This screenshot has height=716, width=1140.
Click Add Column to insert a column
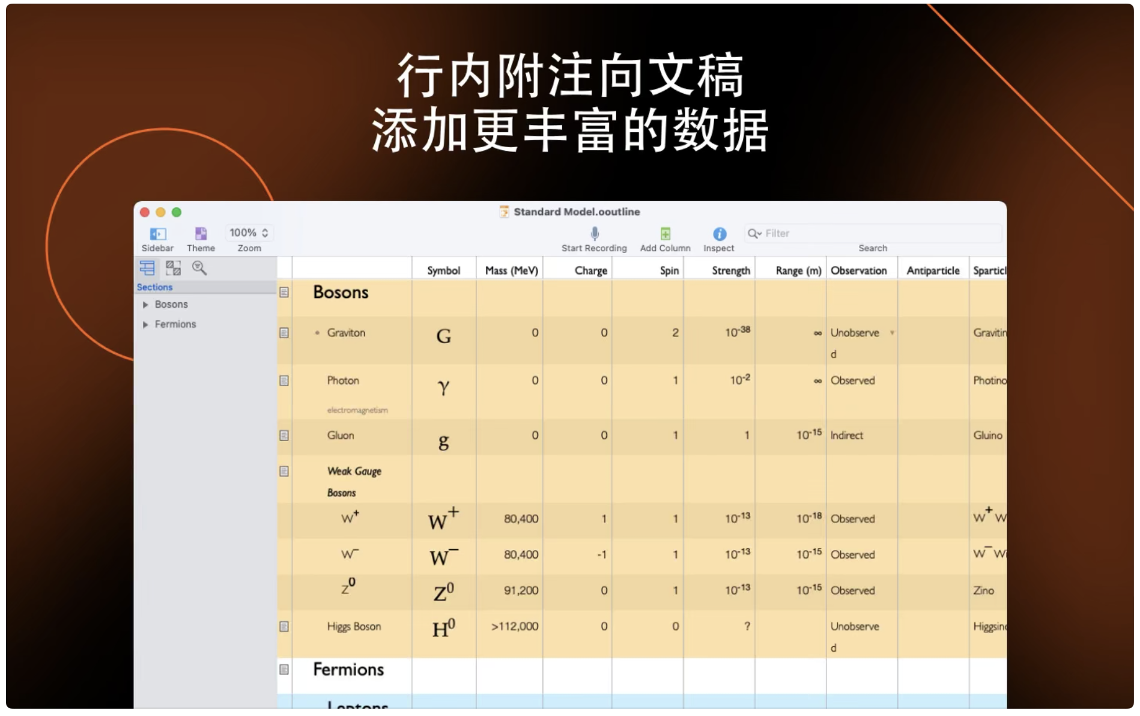(x=664, y=234)
